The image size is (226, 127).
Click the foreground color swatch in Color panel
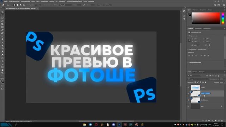(189, 14)
